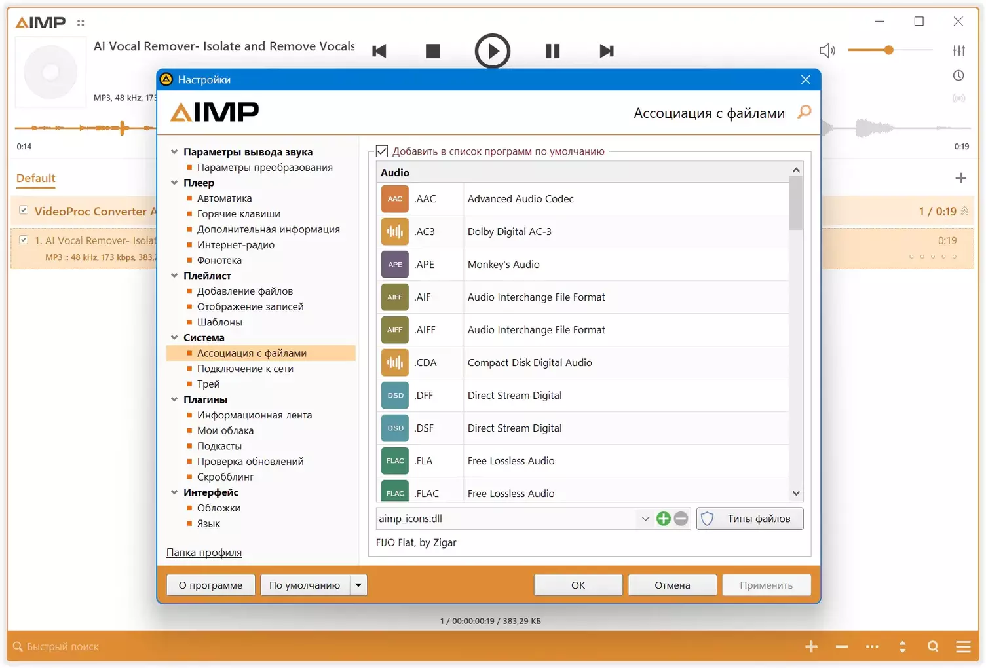Image resolution: width=986 pixels, height=668 pixels.
Task: Click the green plus icon beside aimp_icons.dll
Action: 663,519
